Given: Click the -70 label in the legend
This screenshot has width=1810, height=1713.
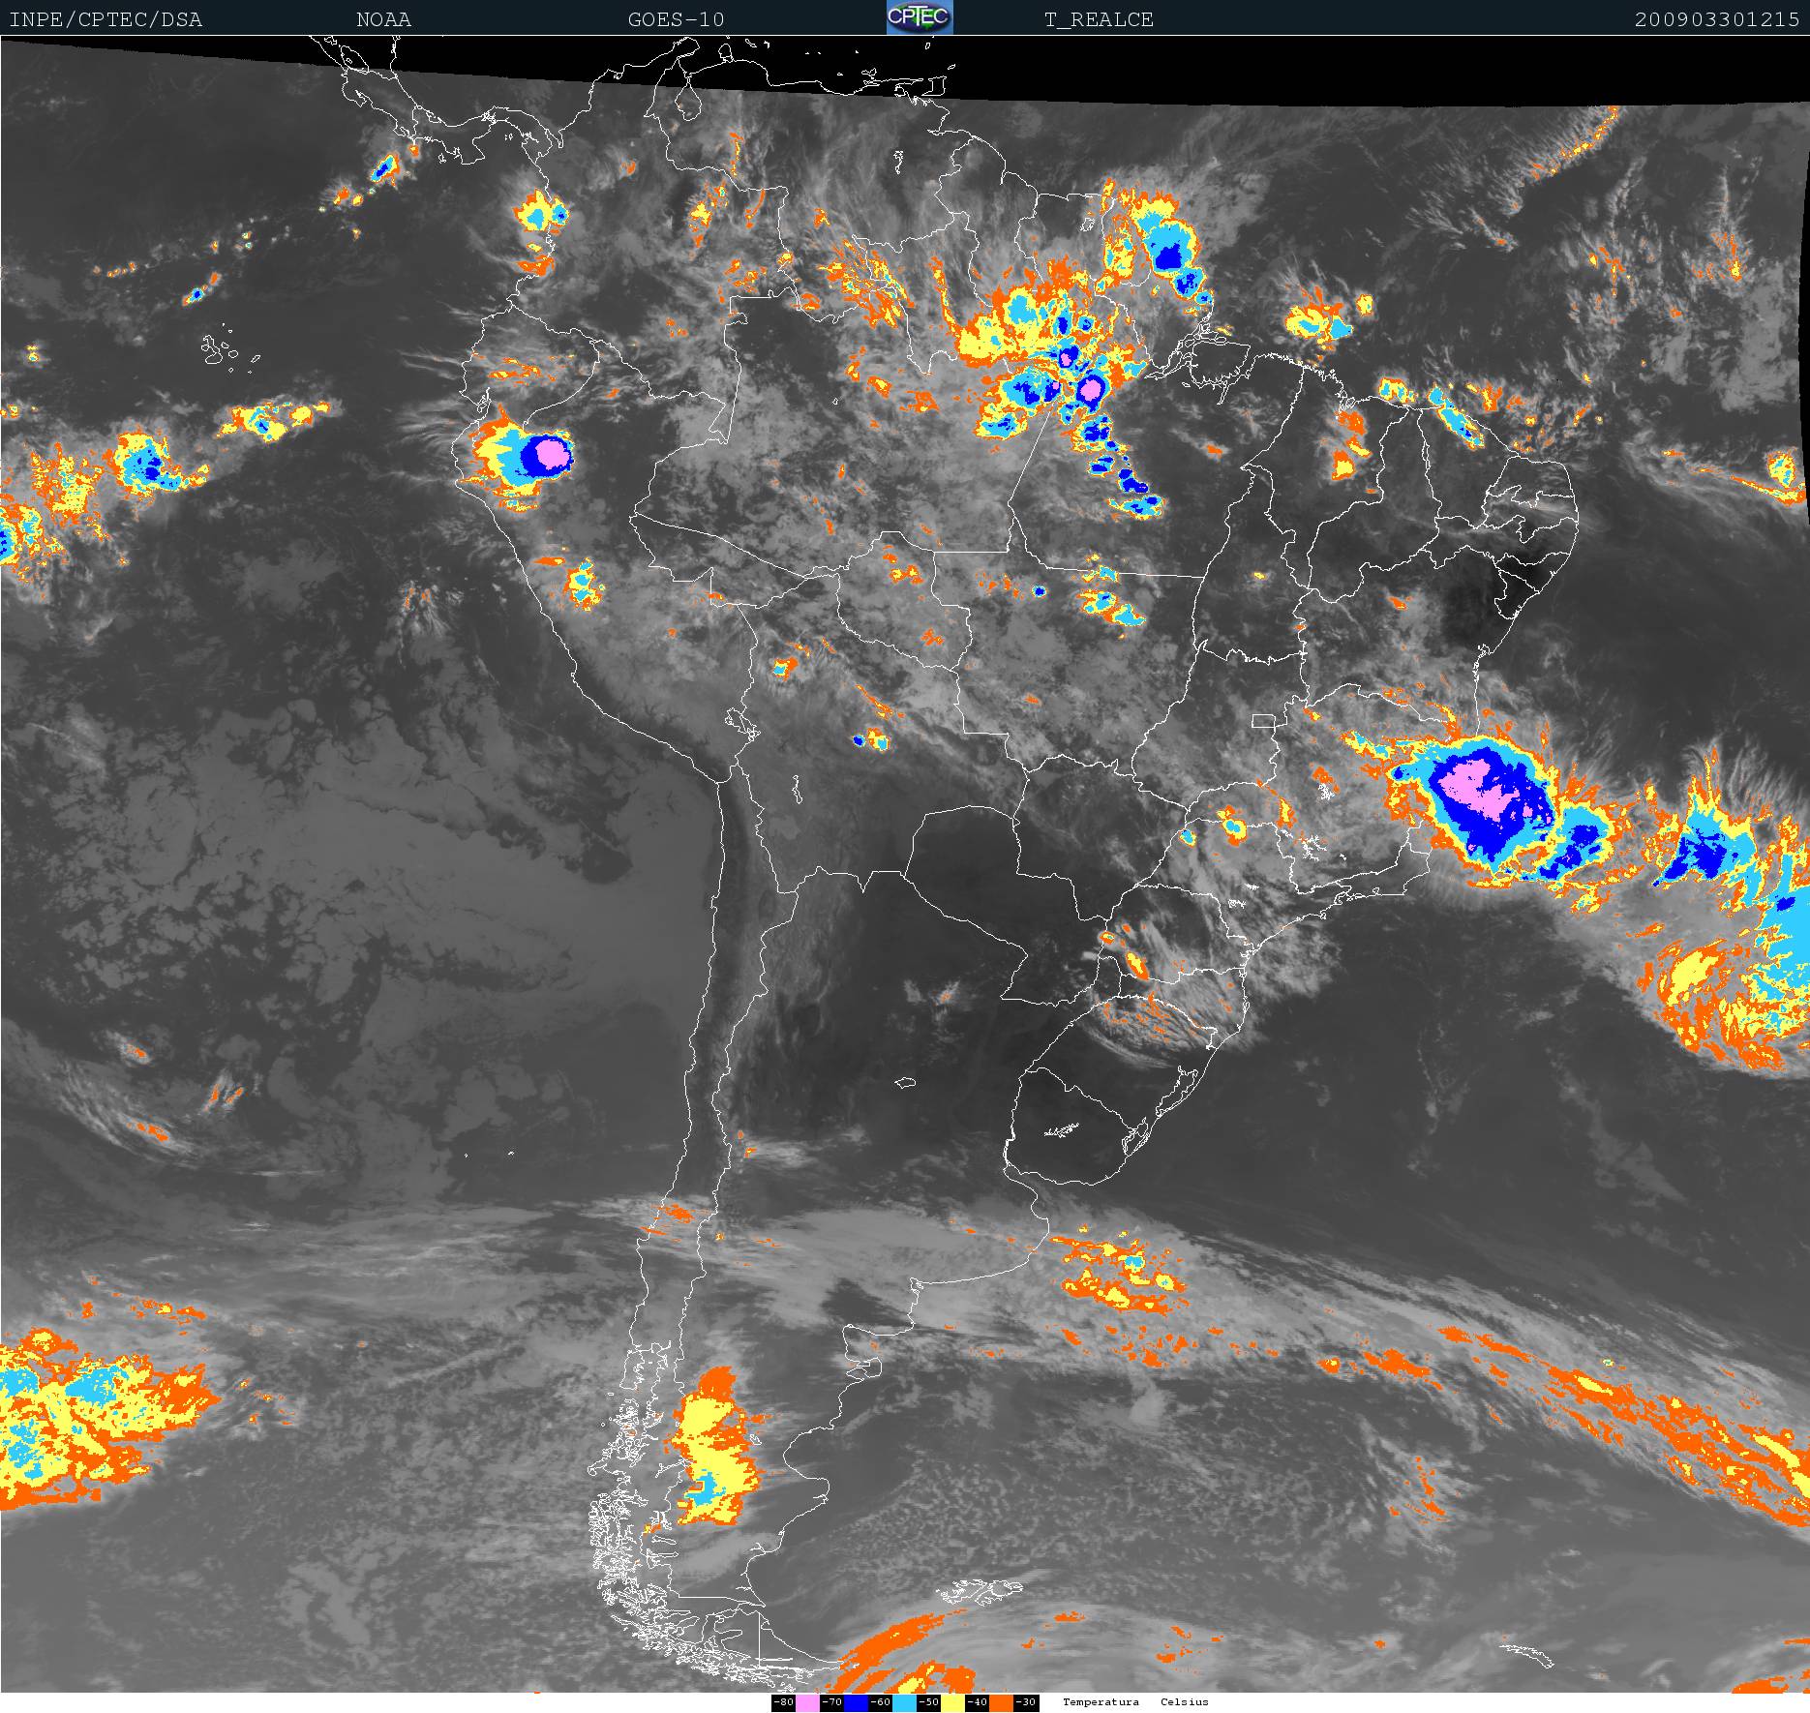Looking at the screenshot, I should tap(831, 1702).
